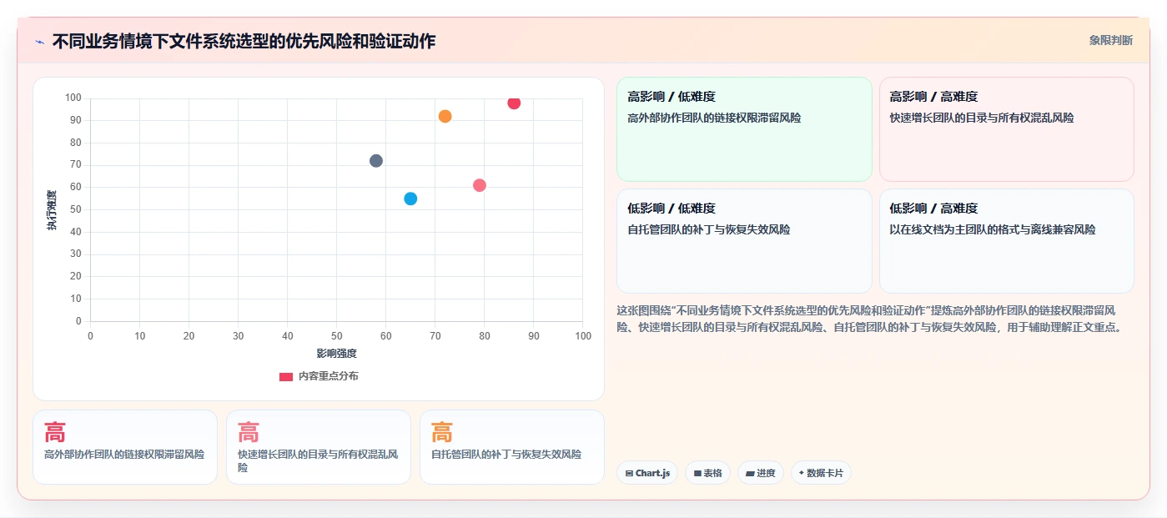Select the 自托管团队的补丁与恢复失效风险 stat card
The height and width of the screenshot is (518, 1167).
tap(512, 447)
